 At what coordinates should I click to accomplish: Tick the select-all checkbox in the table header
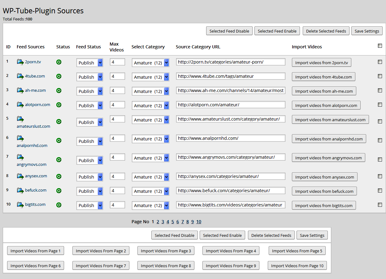point(380,46)
